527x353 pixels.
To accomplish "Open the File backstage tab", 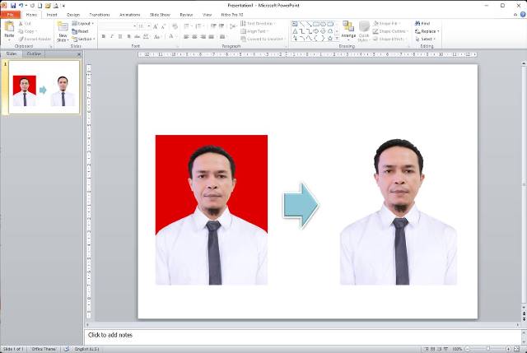I will [x=10, y=15].
